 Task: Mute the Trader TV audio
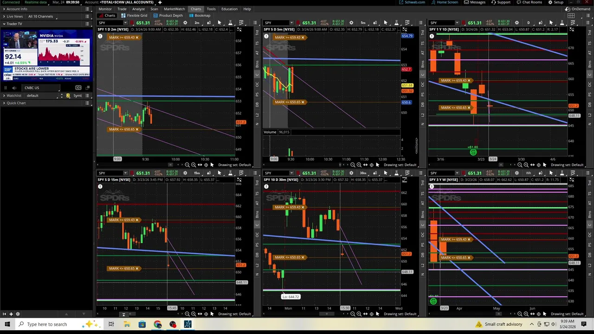tap(14, 88)
